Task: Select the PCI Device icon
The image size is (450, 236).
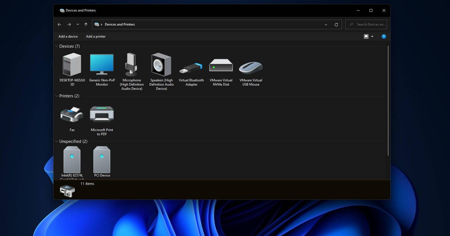Action: click(102, 160)
